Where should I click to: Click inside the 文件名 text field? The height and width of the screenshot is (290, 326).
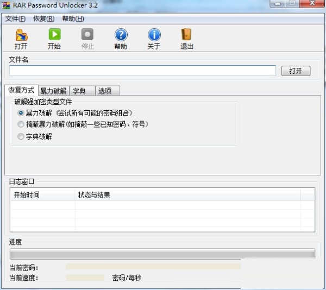click(x=142, y=71)
